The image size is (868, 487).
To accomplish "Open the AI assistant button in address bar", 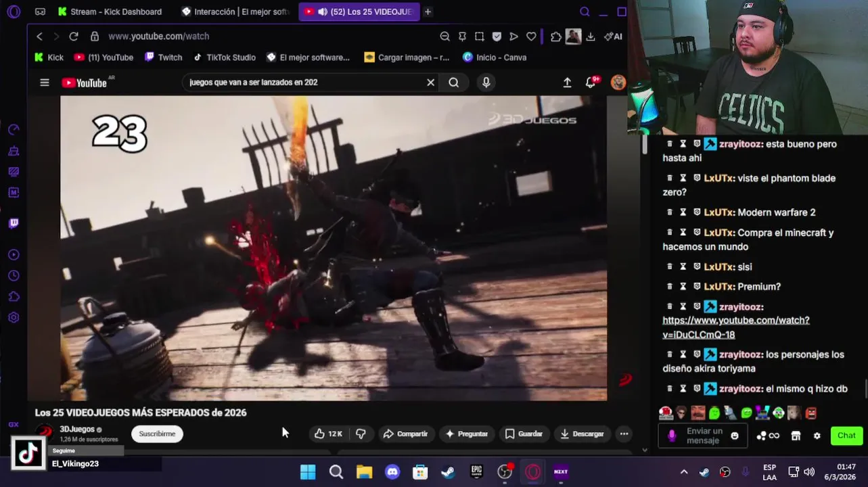I will [x=613, y=37].
